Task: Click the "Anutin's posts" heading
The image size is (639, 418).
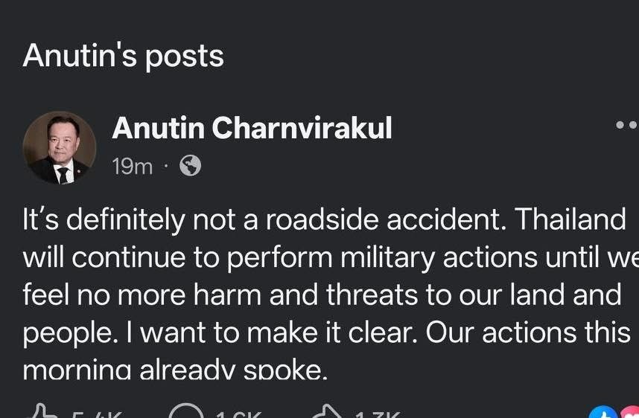Action: [123, 57]
